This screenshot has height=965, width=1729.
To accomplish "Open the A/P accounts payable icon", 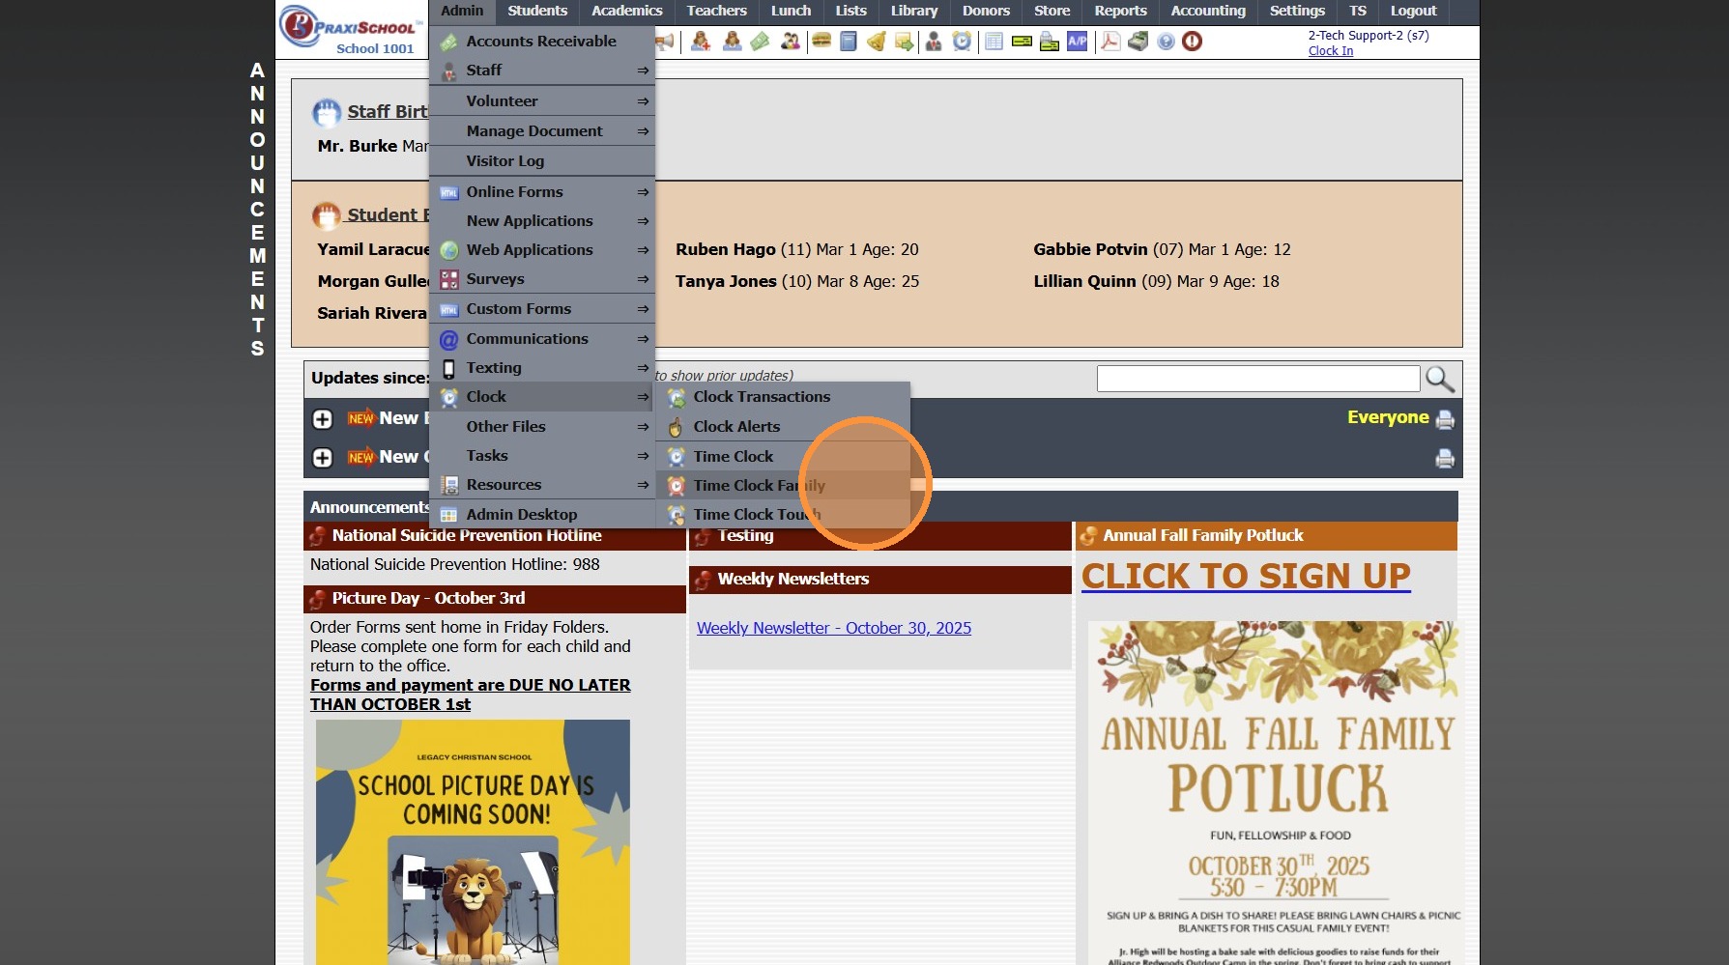I will pyautogui.click(x=1078, y=42).
